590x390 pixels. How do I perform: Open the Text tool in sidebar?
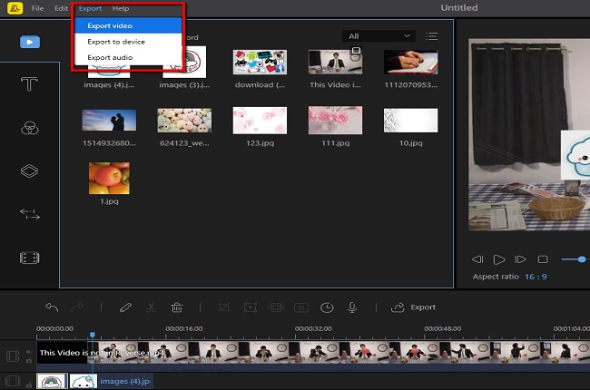tap(29, 83)
